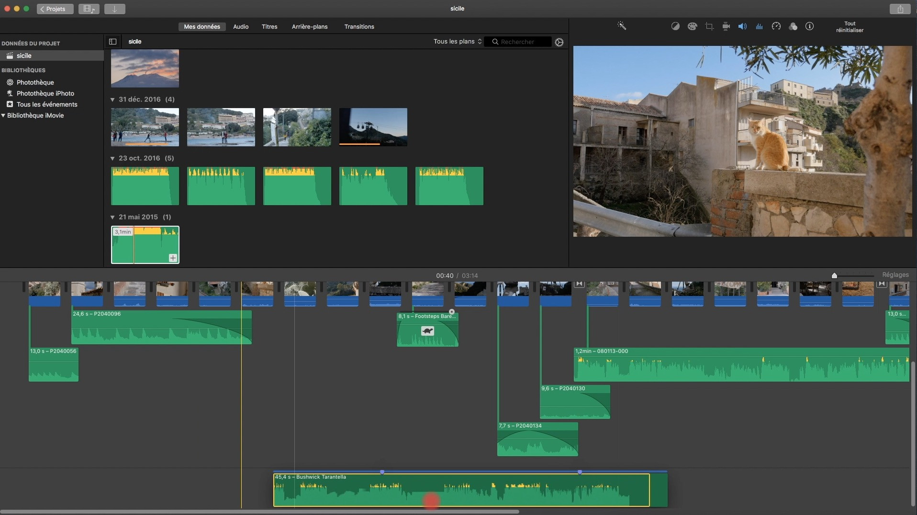Collapse the 31 déc. 2016 event group
This screenshot has height=515, width=917.
click(112, 99)
